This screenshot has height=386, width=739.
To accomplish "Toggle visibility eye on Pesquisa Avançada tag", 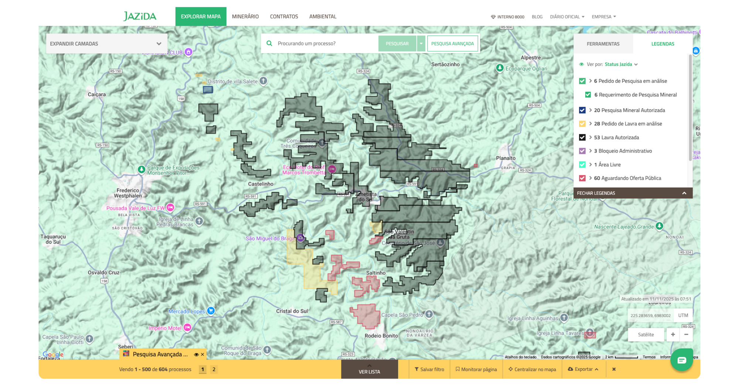I will [x=196, y=355].
